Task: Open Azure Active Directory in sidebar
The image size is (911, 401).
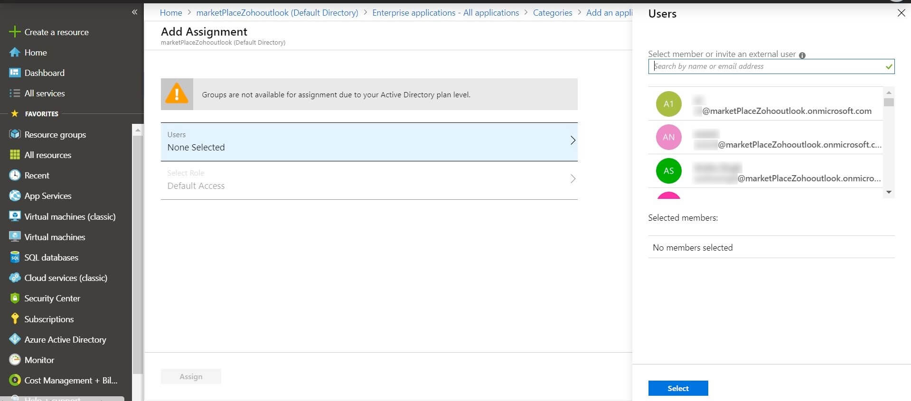Action: point(65,340)
